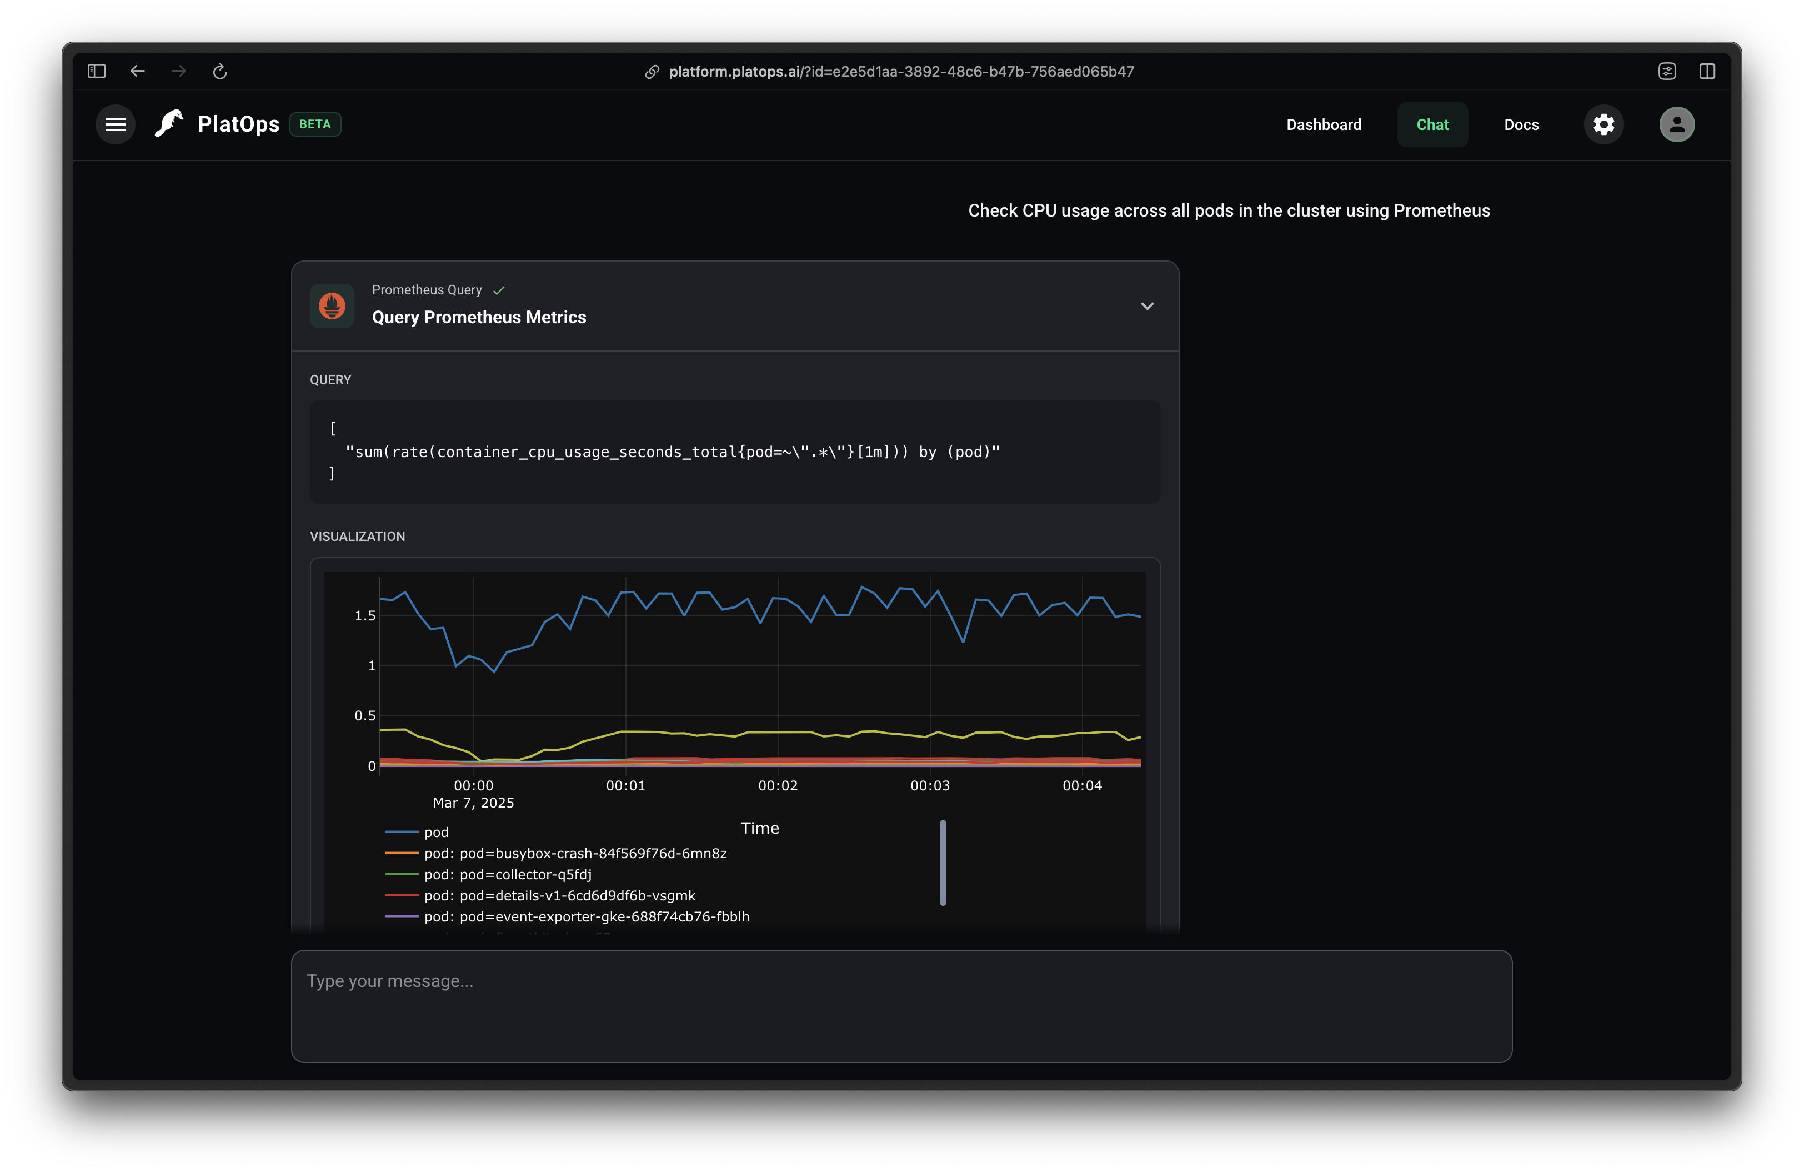This screenshot has width=1804, height=1173.
Task: Click the legend scrollbar thumb
Action: [943, 863]
